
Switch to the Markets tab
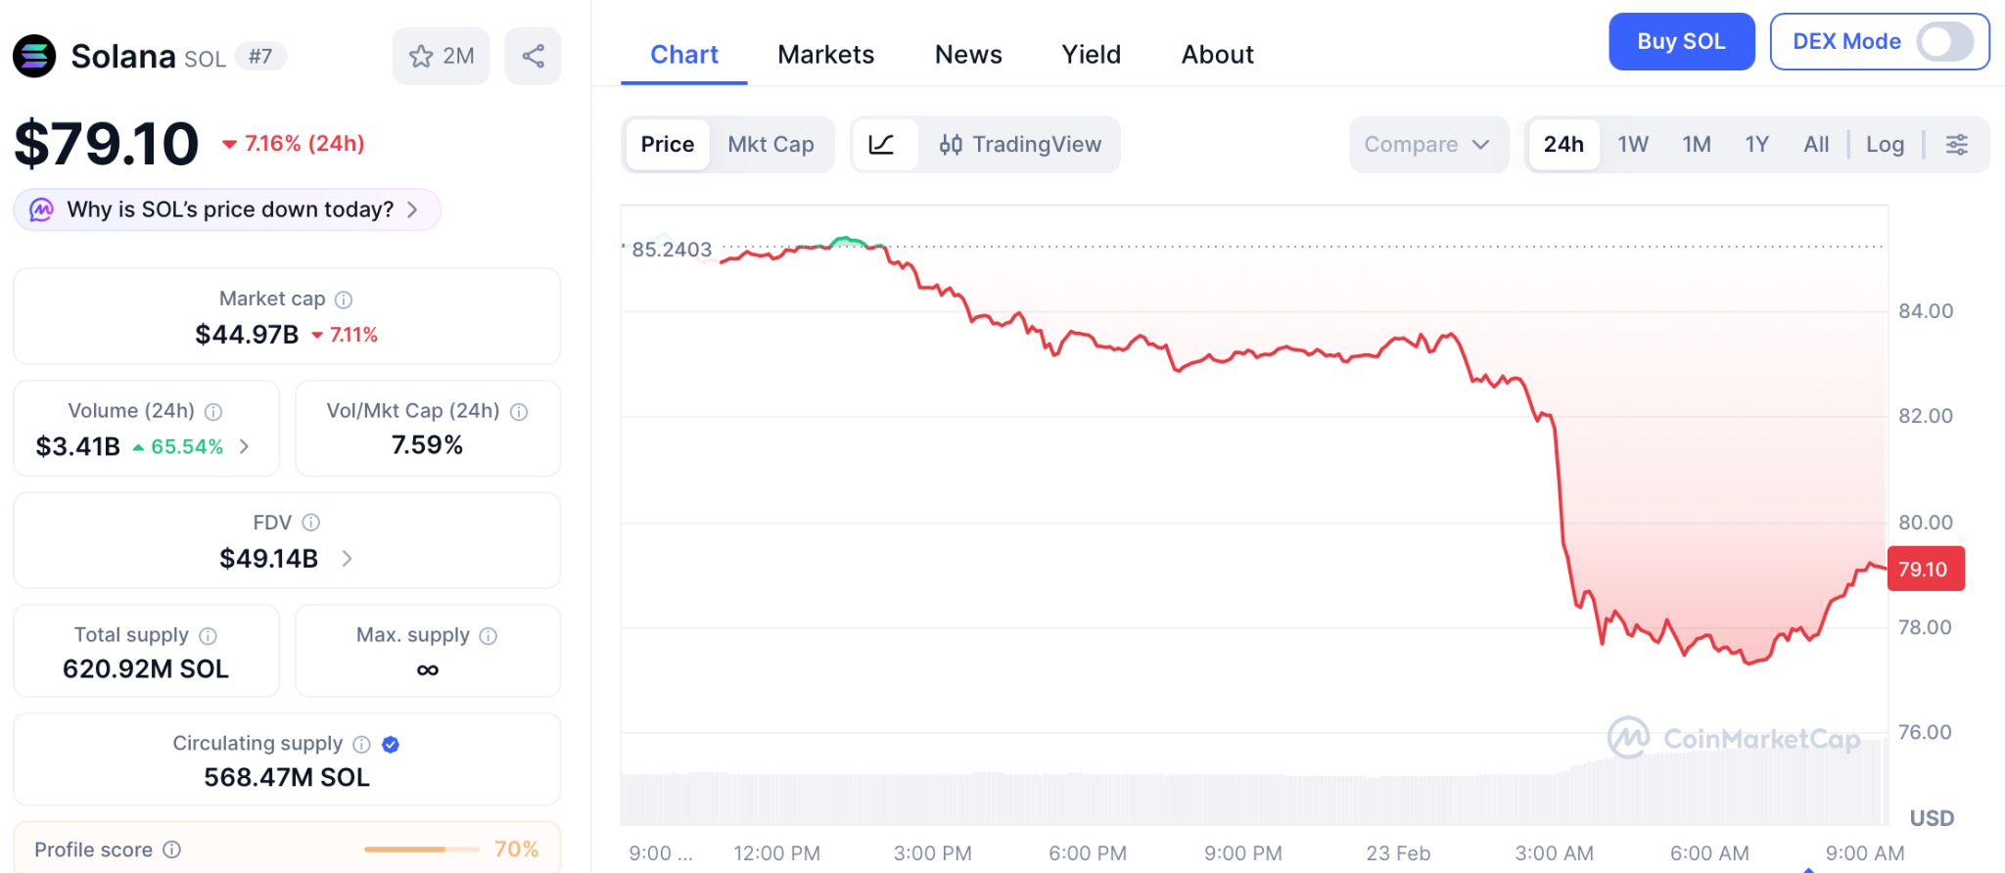pyautogui.click(x=825, y=54)
